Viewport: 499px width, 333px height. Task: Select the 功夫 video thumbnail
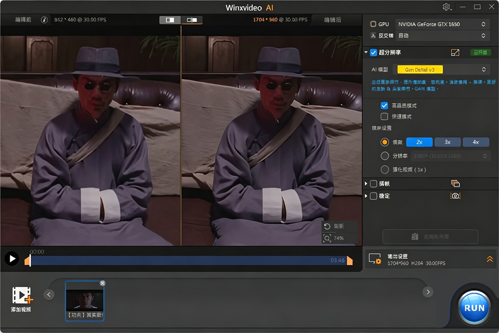pyautogui.click(x=85, y=301)
